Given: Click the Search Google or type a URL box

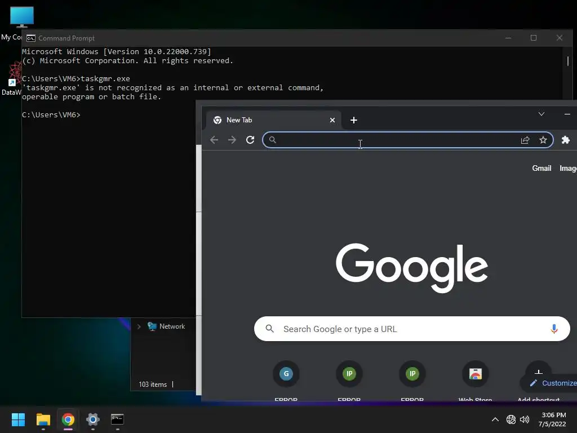Looking at the screenshot, I should [x=412, y=329].
